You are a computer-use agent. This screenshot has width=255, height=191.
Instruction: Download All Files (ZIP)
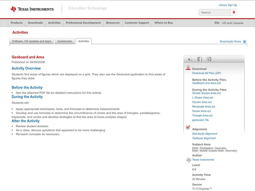[x=207, y=73]
